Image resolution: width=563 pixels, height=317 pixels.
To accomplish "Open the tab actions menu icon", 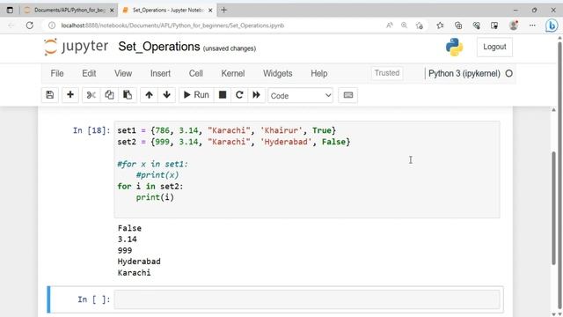I will coord(10,10).
